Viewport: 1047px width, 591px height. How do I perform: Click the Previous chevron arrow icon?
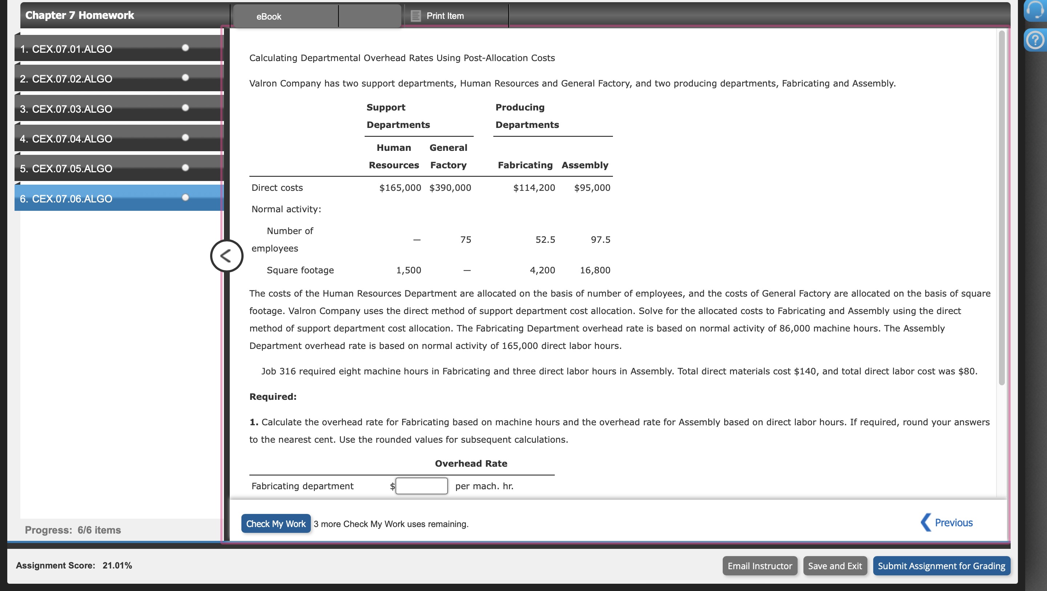pyautogui.click(x=926, y=522)
